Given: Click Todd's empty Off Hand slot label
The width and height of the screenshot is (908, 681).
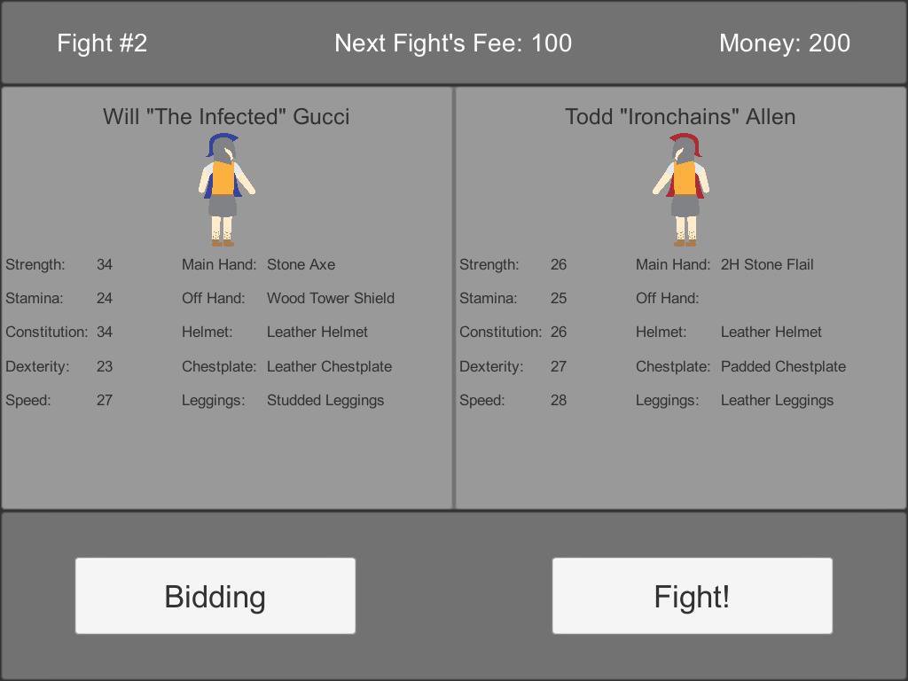Looking at the screenshot, I should (x=667, y=298).
